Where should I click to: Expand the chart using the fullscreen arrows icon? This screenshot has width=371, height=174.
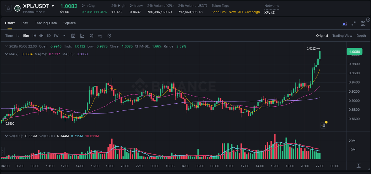353,24
